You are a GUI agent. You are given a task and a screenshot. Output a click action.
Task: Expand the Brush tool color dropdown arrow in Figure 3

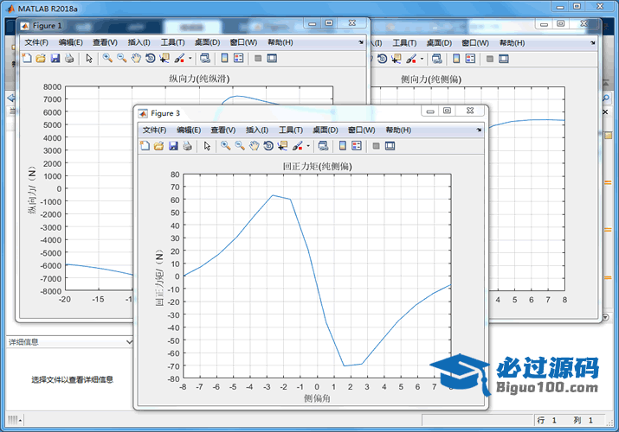[x=307, y=146]
